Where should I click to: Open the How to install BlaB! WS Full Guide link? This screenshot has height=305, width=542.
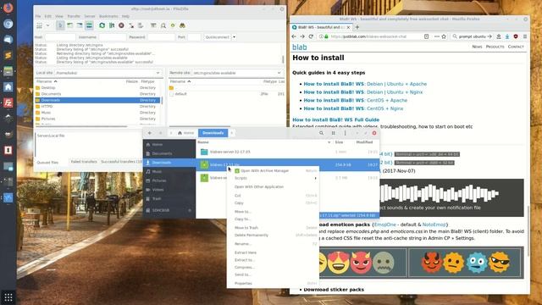(335, 119)
